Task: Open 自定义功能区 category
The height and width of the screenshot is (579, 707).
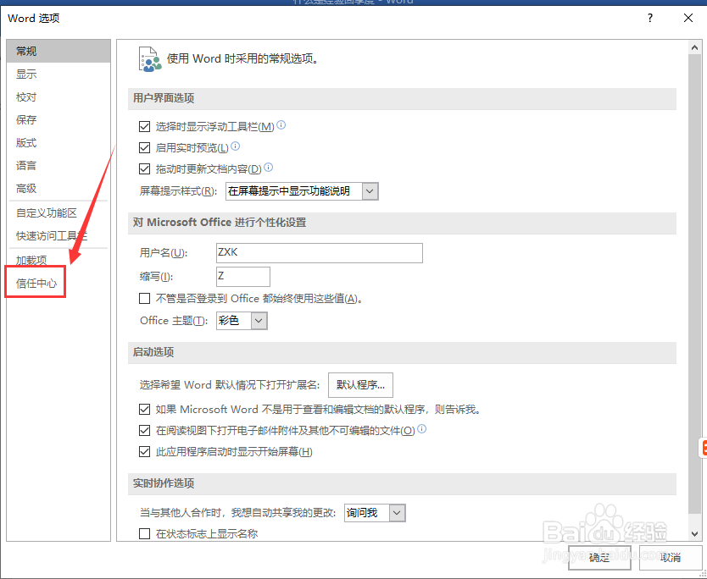Action: tap(58, 212)
